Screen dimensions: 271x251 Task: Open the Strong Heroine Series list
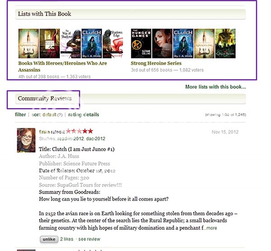[x=156, y=63]
